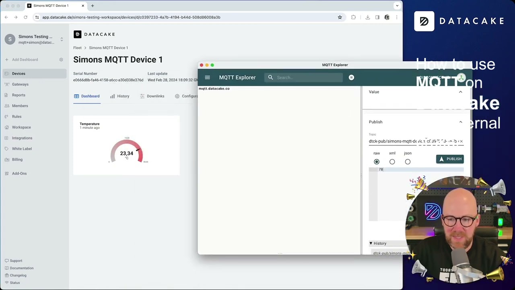Collapse the Value panel chevron
Image resolution: width=515 pixels, height=290 pixels.
coord(461,92)
